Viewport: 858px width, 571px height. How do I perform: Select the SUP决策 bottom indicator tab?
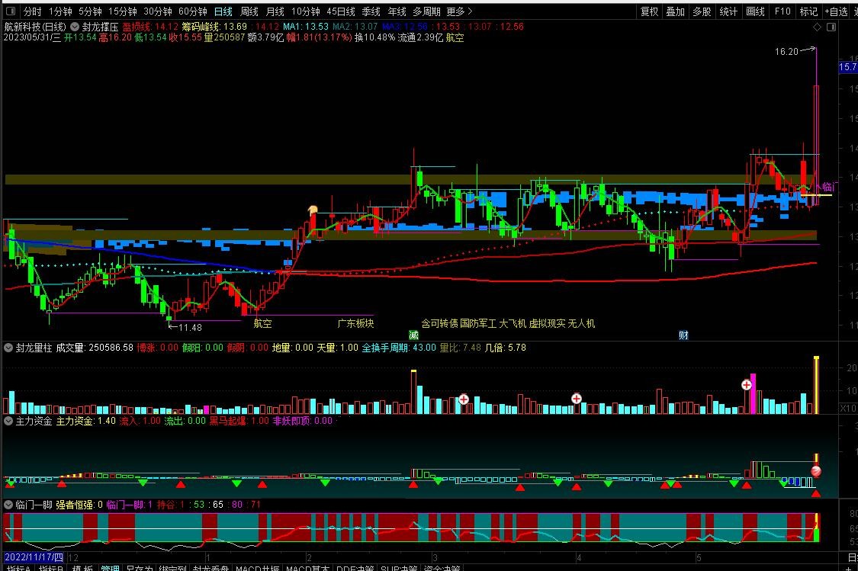[399, 568]
